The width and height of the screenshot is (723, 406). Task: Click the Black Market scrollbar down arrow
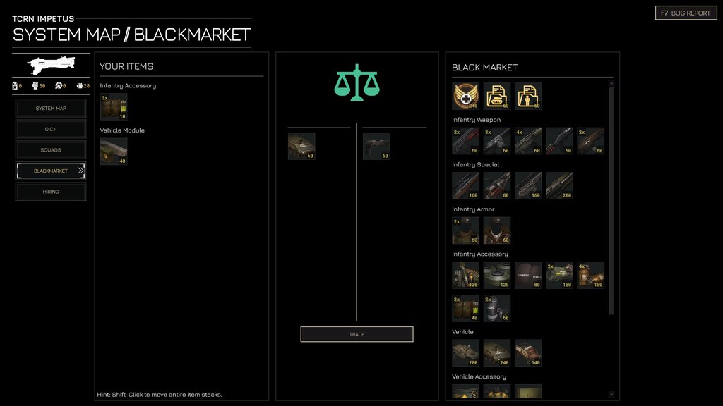[x=611, y=395]
